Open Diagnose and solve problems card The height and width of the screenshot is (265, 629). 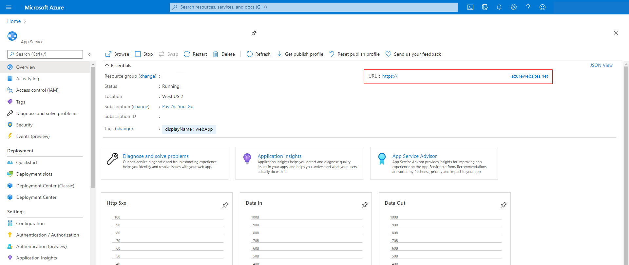click(164, 163)
